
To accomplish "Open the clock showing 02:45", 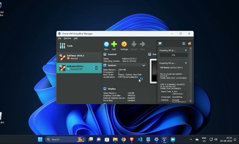I will pos(226,139).
